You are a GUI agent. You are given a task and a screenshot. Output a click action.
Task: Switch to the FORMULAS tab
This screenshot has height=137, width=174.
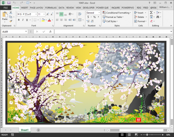[51, 8]
